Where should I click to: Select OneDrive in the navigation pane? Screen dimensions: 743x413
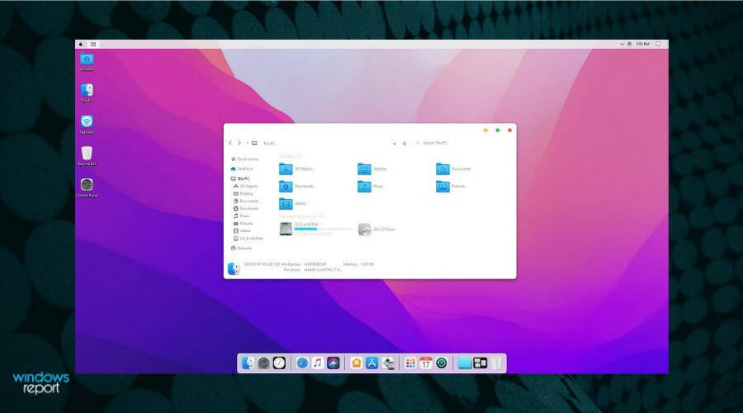245,169
